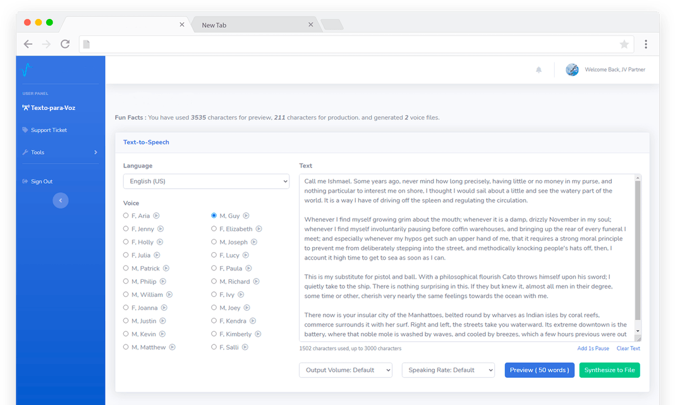Click the text area vertical scrollbar
The image size is (675, 405).
(638, 253)
